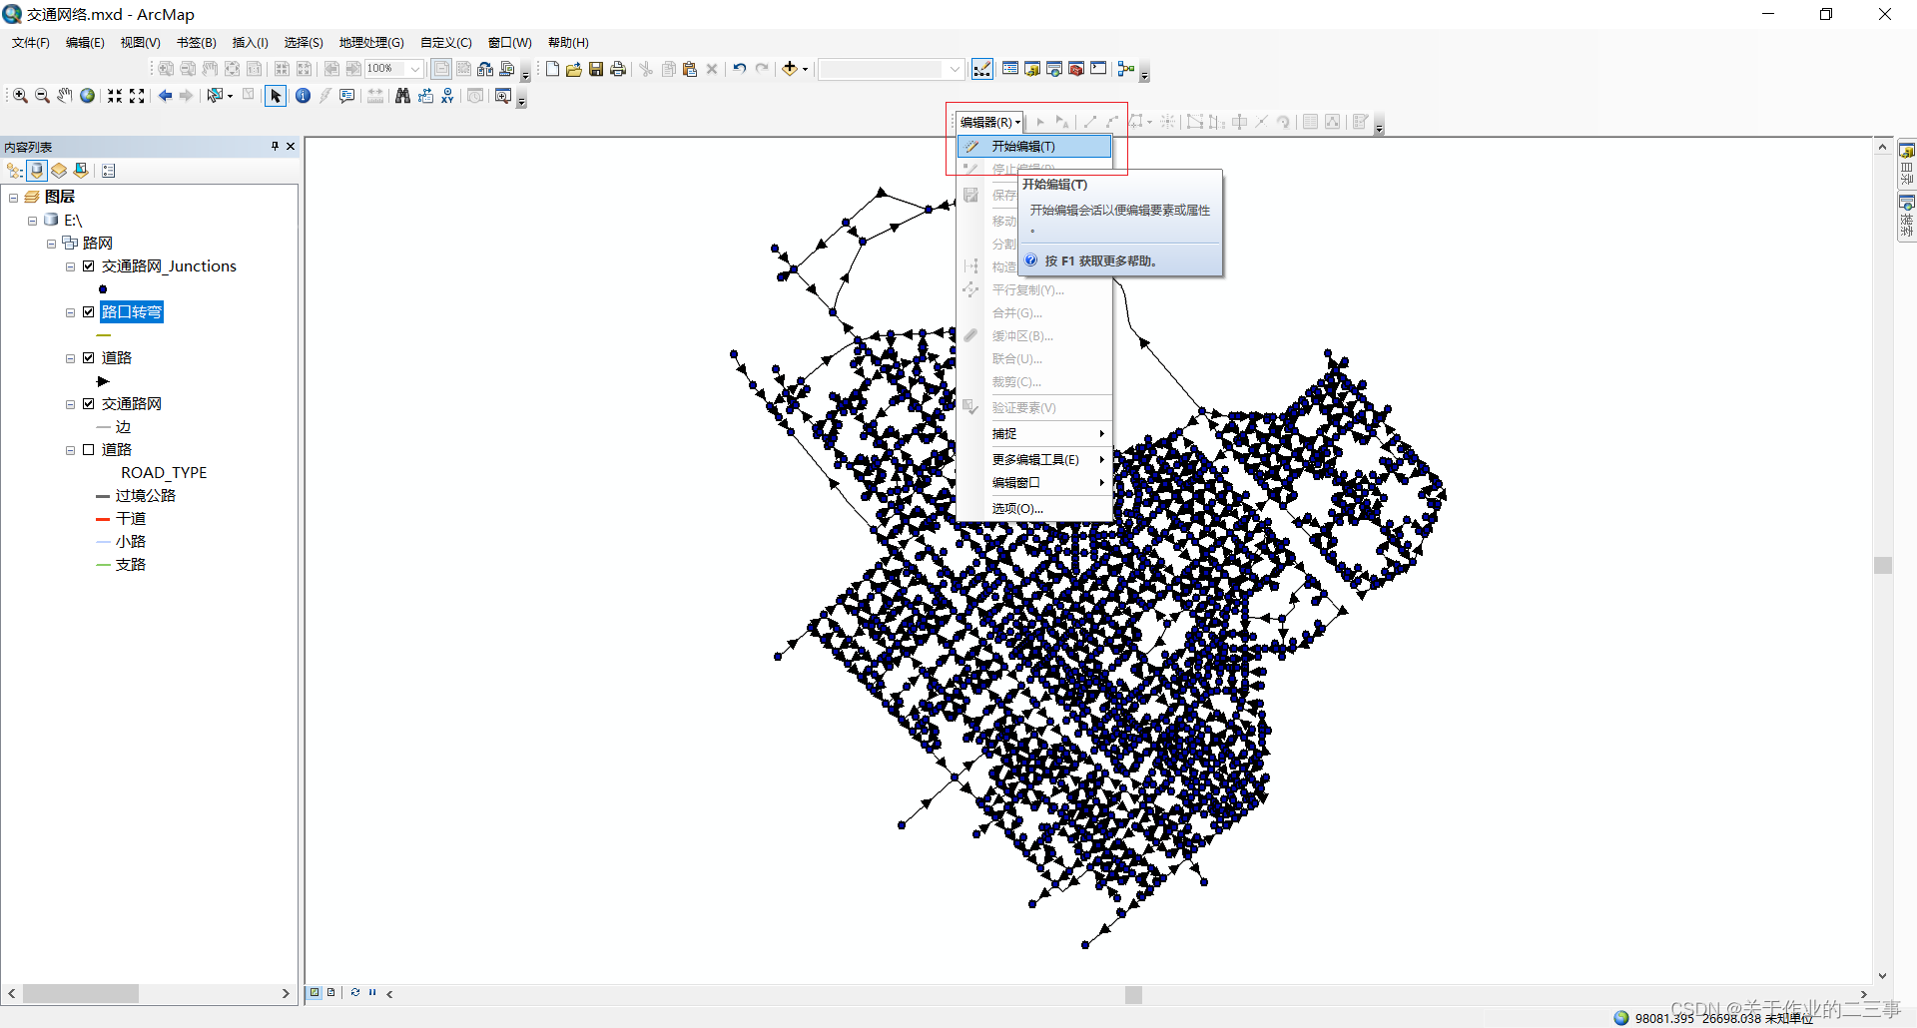
Task: Uncheck the 交通路网 layer checkbox
Action: point(89,404)
